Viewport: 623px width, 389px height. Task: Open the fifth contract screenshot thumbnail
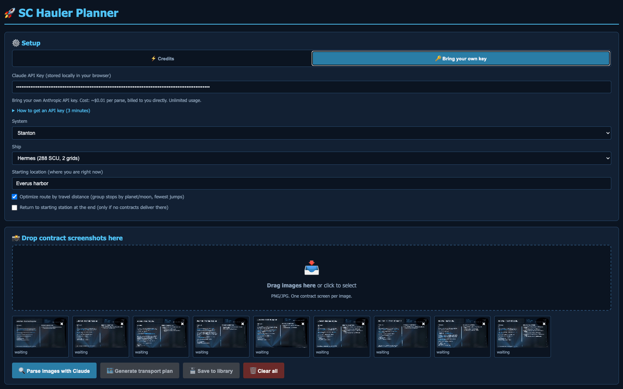coord(281,333)
